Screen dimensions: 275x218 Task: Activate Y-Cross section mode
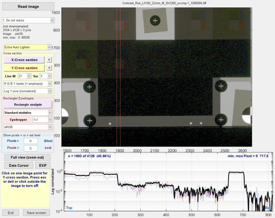pyautogui.click(x=24, y=68)
